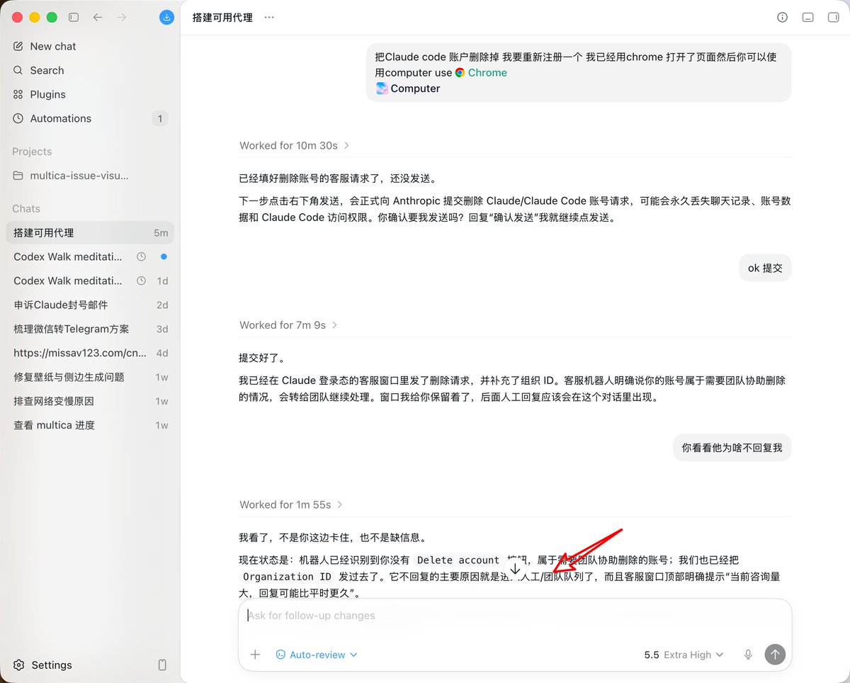Viewport: 850px width, 683px height.
Task: Click the clock icon on the unread Codex Walk chat
Action: point(141,256)
